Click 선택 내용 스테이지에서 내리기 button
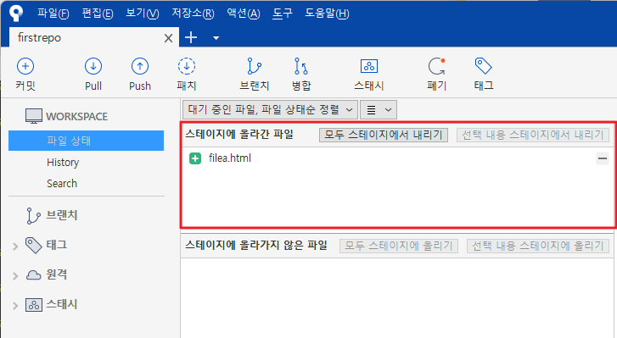Screen dimensions: 617x338 point(533,135)
